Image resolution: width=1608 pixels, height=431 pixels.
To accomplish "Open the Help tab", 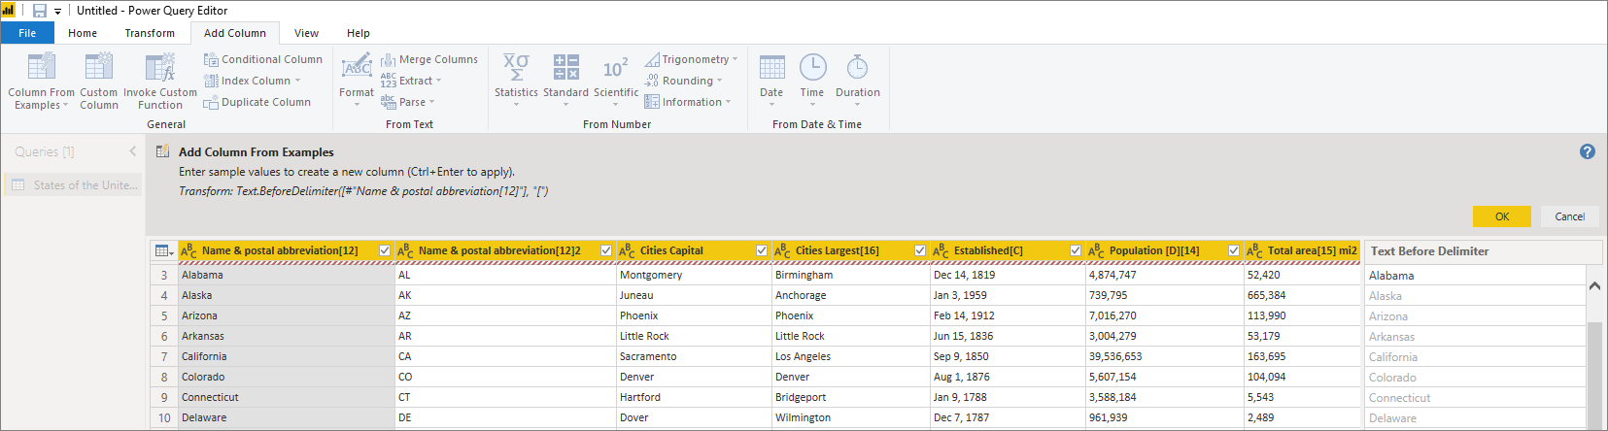I will pos(359,33).
